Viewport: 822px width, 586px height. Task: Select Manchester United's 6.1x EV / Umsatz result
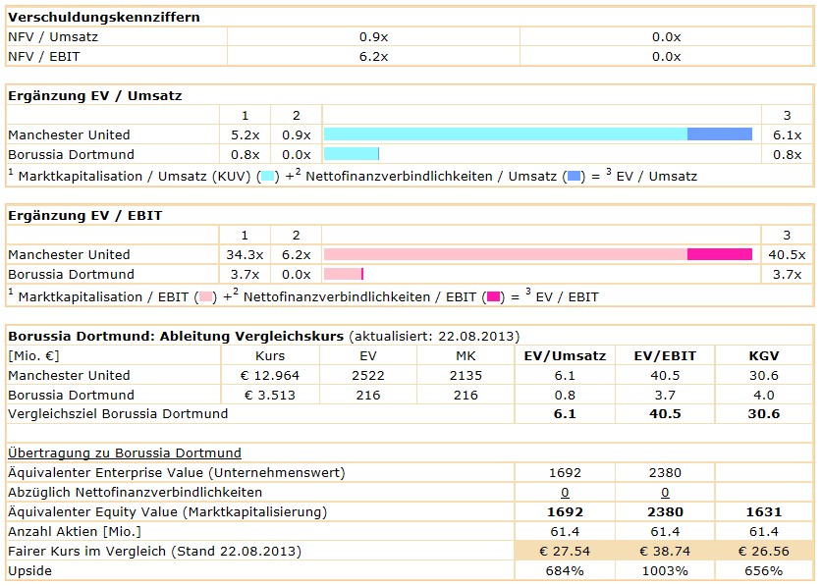click(x=788, y=135)
